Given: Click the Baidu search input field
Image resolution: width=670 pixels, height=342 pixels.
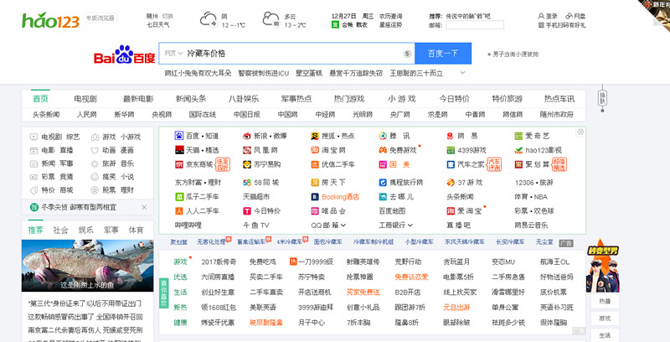Looking at the screenshot, I should coord(293,54).
